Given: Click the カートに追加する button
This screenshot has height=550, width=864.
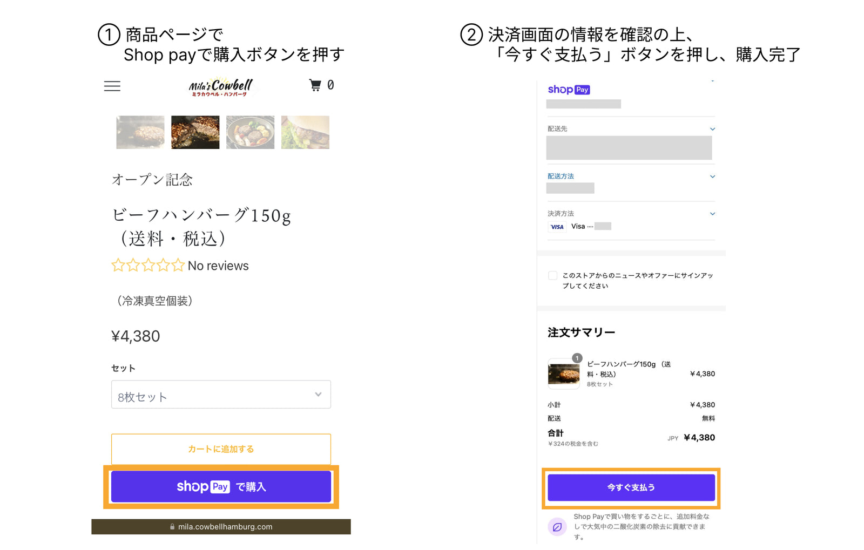Looking at the screenshot, I should pyautogui.click(x=221, y=449).
